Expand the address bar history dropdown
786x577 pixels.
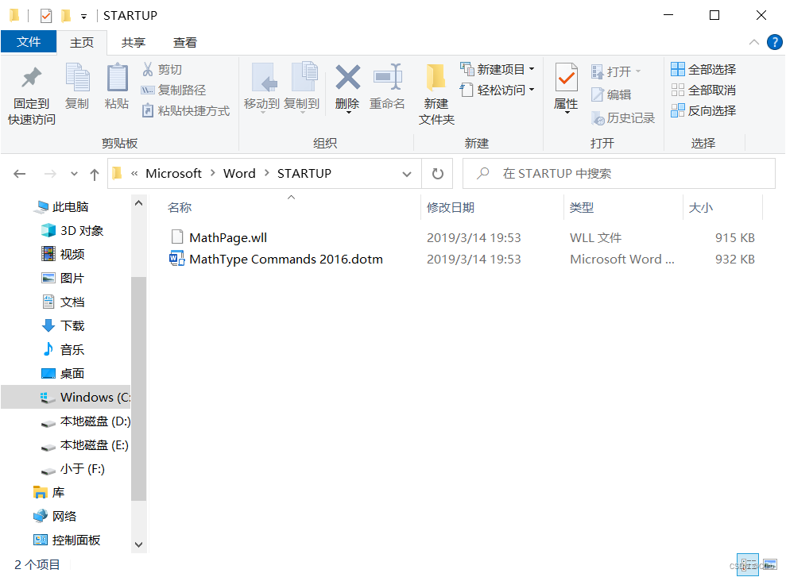click(x=407, y=174)
